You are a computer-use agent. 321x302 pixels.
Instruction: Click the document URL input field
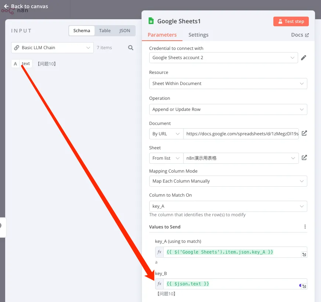(241, 134)
